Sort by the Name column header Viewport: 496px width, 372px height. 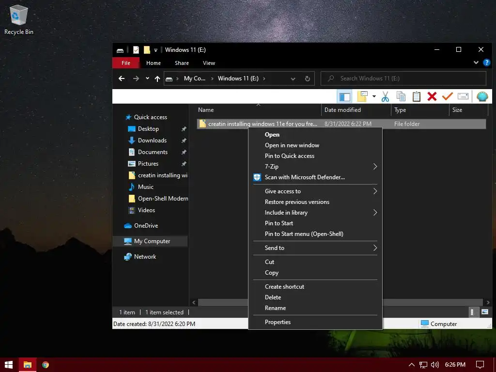point(206,110)
